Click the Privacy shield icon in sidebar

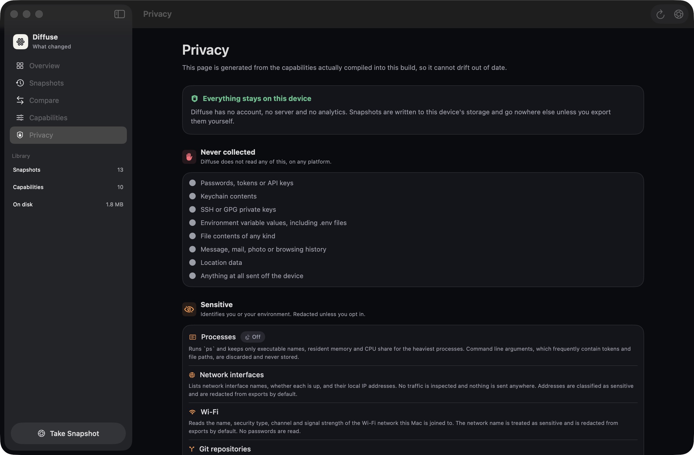20,135
